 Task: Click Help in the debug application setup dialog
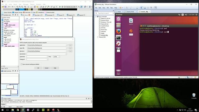55,68
